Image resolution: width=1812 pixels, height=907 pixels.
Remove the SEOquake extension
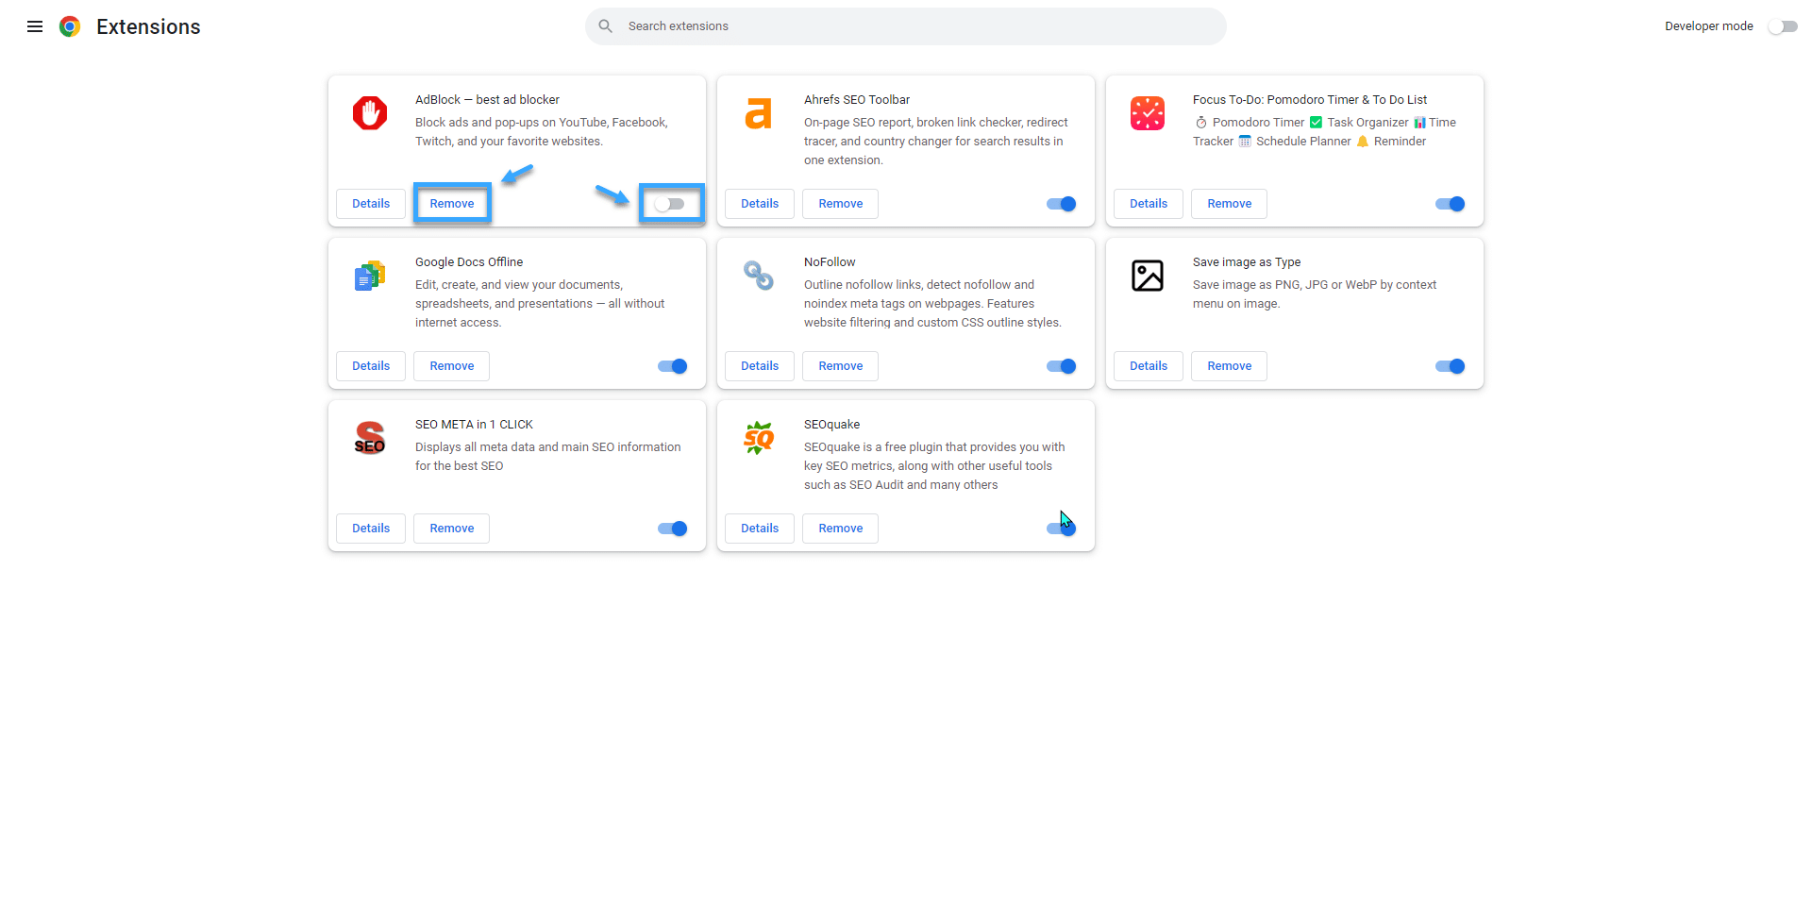pos(841,529)
